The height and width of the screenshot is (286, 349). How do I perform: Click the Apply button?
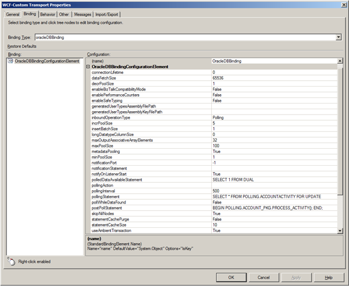pyautogui.click(x=296, y=277)
